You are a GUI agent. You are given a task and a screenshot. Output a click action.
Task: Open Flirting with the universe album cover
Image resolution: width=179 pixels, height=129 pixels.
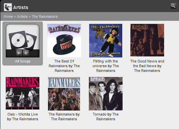[x=106, y=41]
